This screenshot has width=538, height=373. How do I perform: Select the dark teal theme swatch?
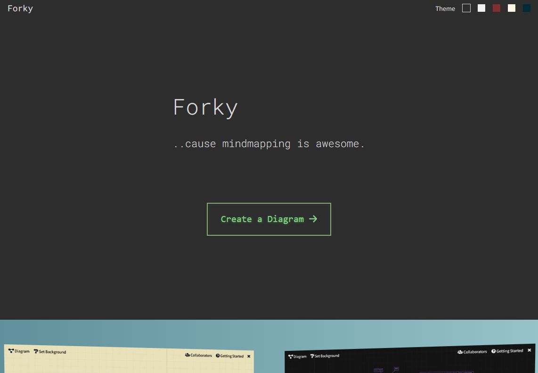pos(527,8)
